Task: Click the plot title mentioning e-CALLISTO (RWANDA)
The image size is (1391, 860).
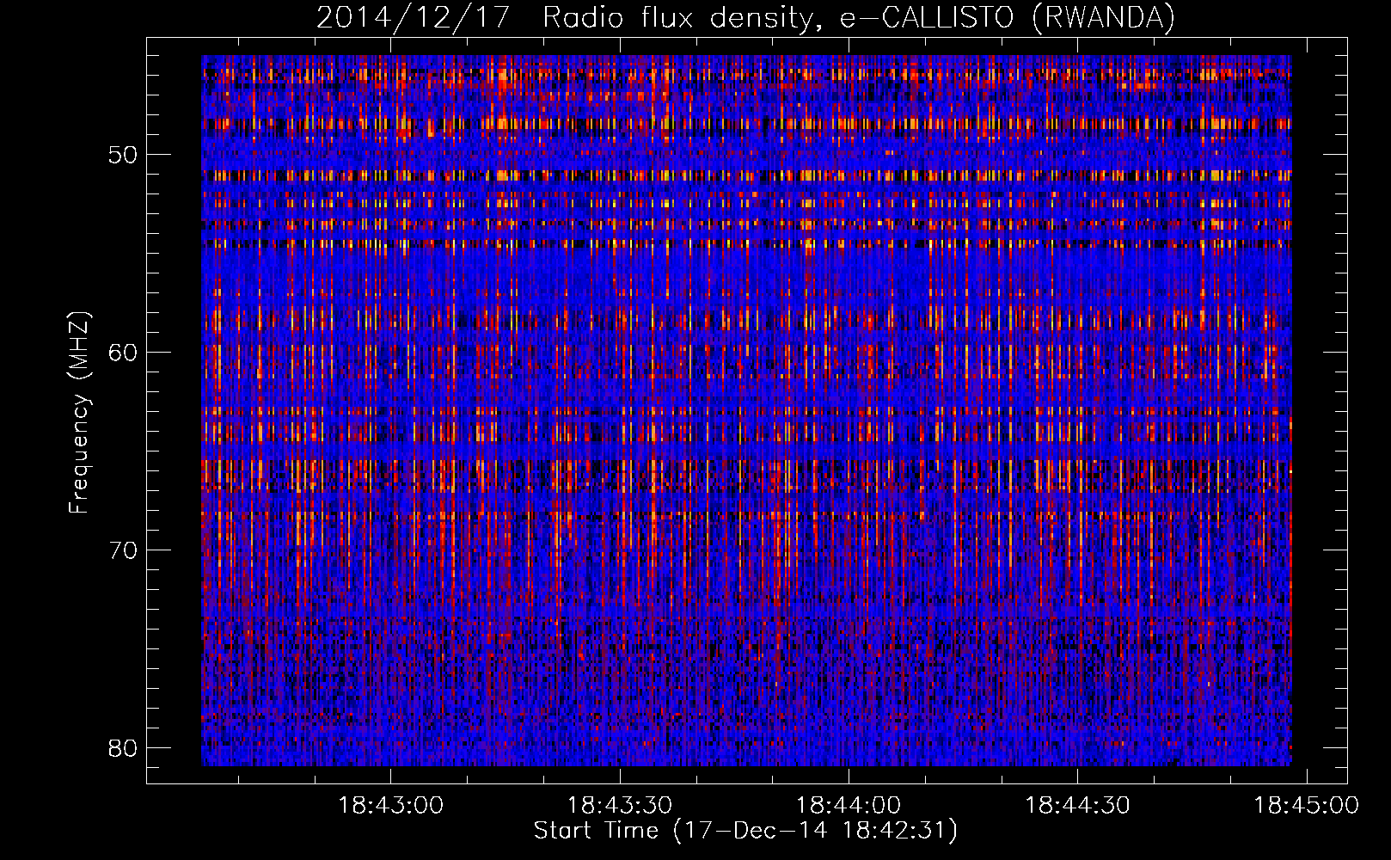Action: [745, 18]
